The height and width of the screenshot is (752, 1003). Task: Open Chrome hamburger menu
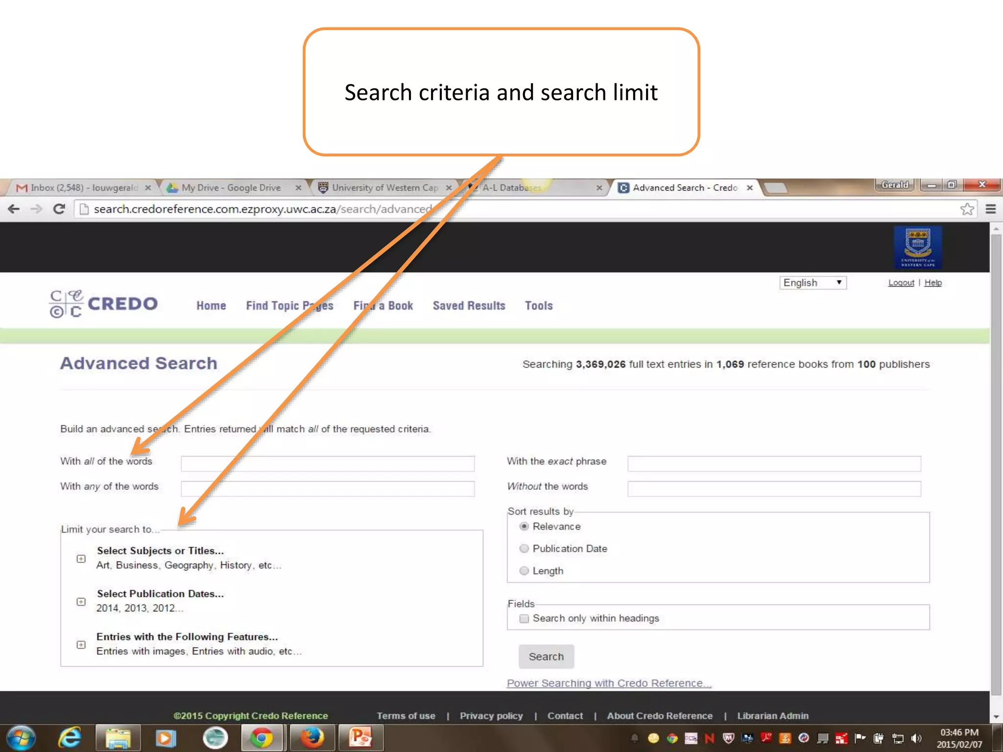tap(990, 210)
